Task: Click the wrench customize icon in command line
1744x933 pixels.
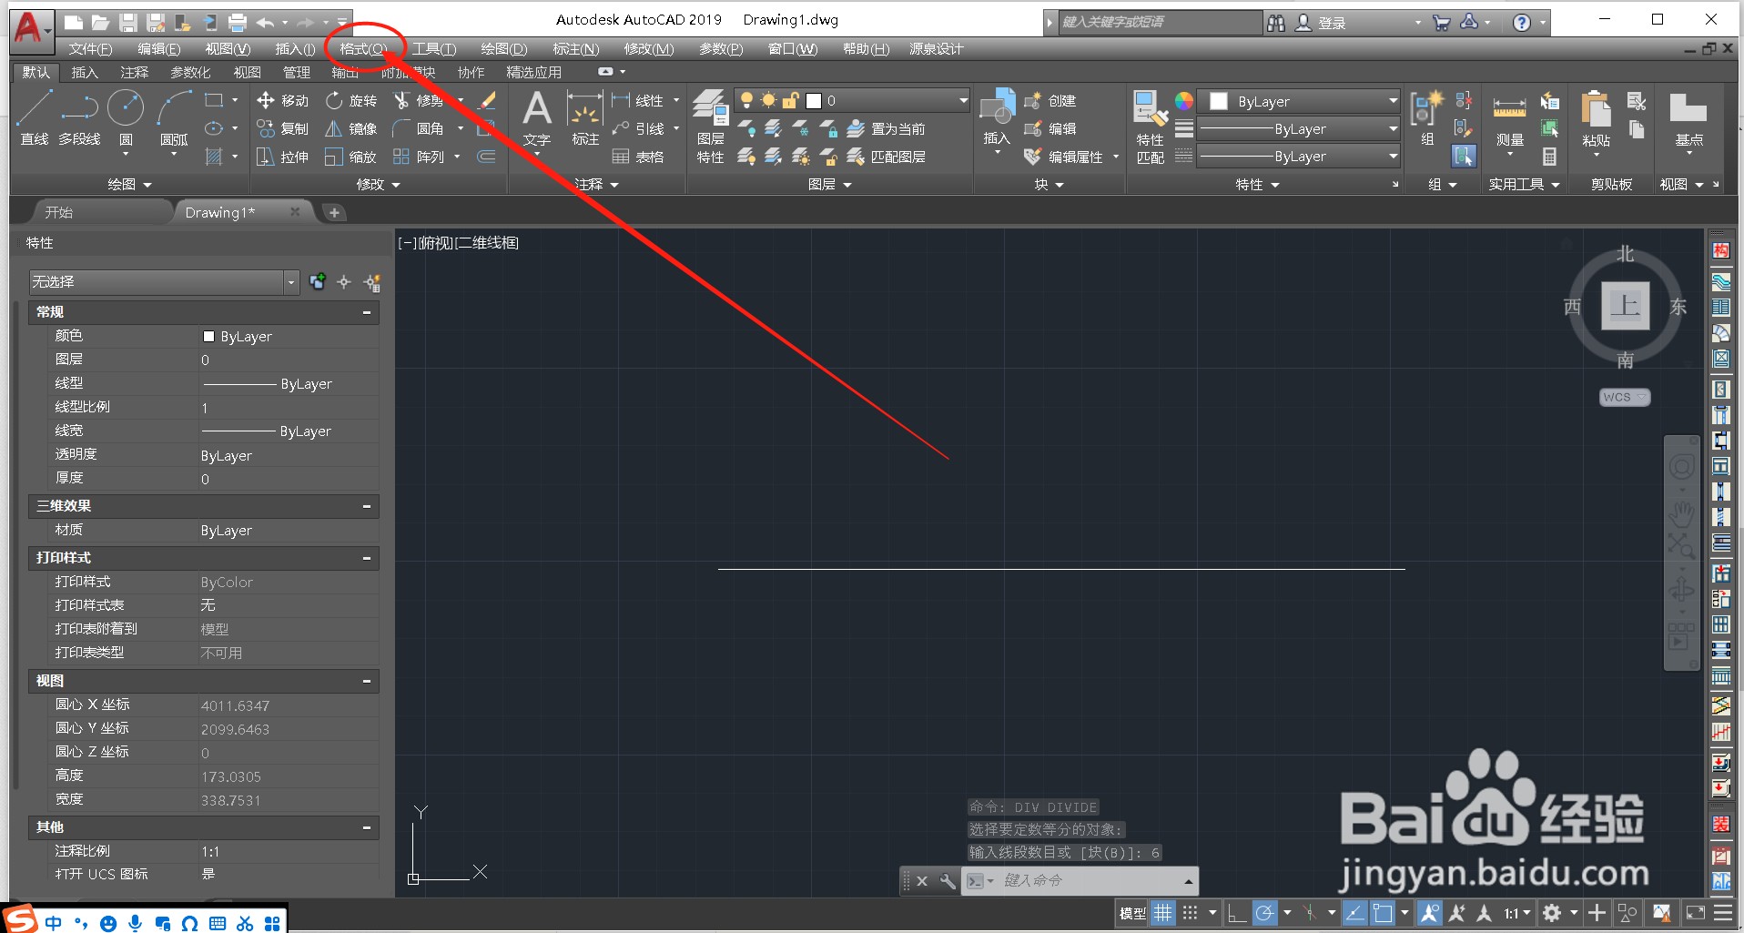Action: [x=948, y=881]
